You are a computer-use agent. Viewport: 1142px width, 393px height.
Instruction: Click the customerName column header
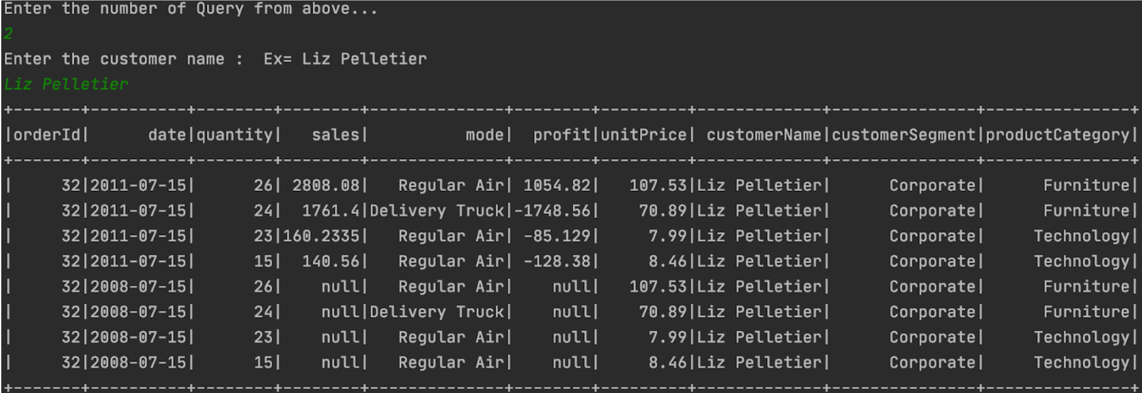[763, 135]
